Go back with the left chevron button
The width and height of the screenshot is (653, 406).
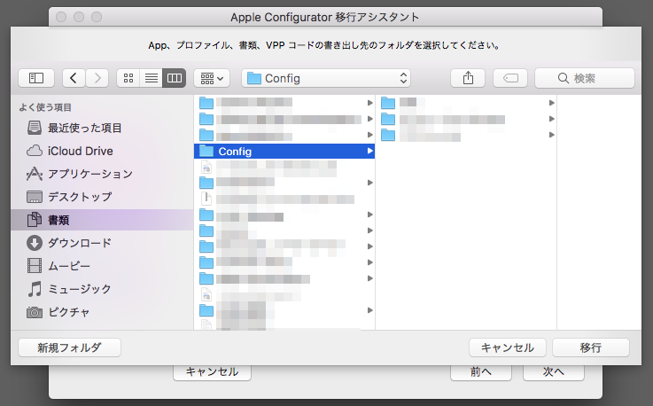pyautogui.click(x=74, y=78)
